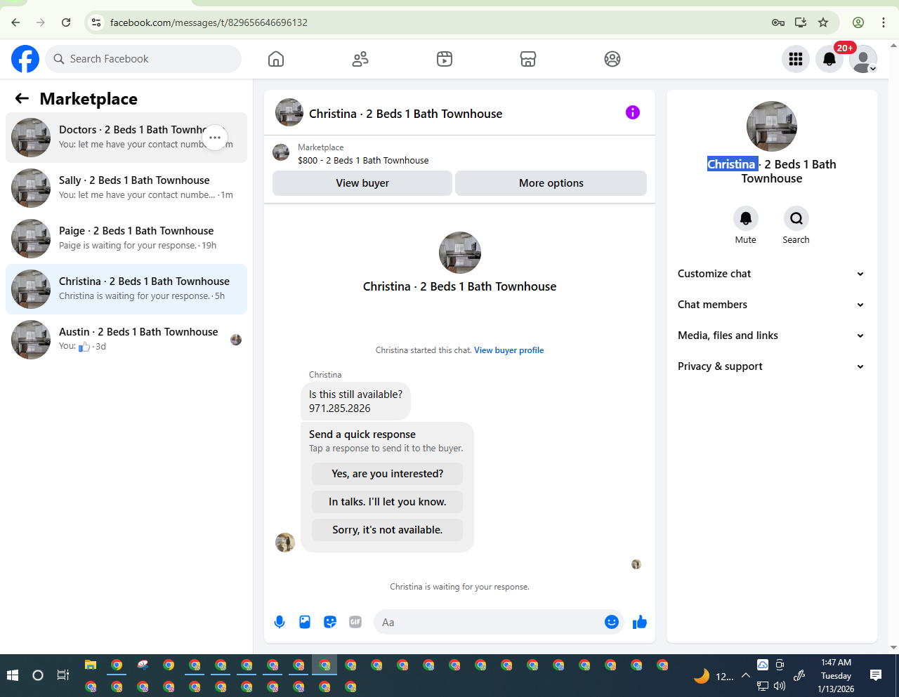The height and width of the screenshot is (697, 899).
Task: Open the account profile avatar menu
Action: click(863, 59)
